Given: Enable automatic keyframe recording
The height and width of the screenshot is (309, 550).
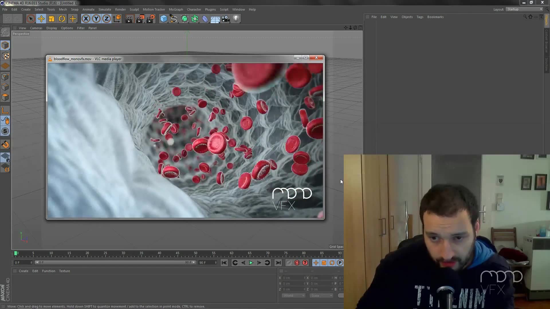Looking at the screenshot, I should [297, 263].
